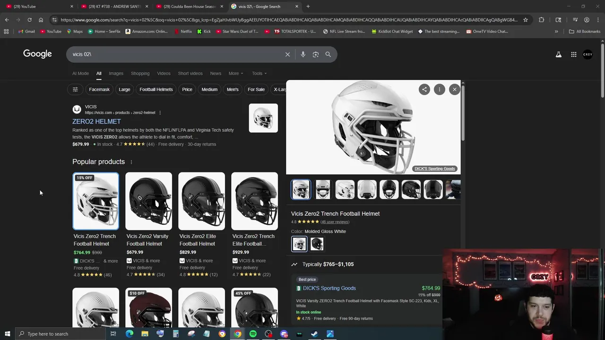Close the Vicis Zero2 Trench product panel
Screen dimensions: 605x340
pos(455,89)
